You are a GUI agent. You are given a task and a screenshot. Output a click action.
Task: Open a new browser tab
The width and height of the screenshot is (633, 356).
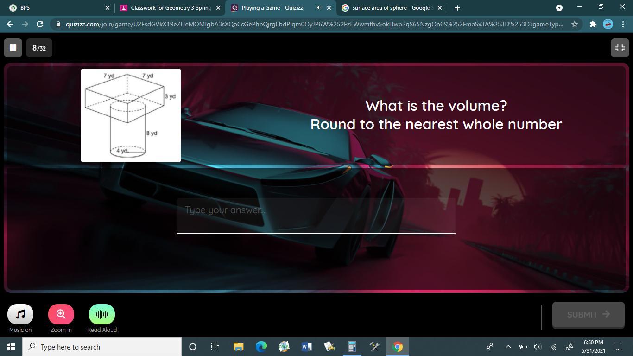click(x=457, y=8)
